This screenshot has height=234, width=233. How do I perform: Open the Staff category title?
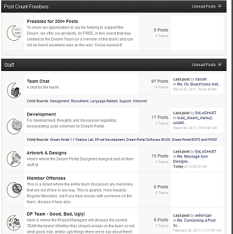point(9,65)
